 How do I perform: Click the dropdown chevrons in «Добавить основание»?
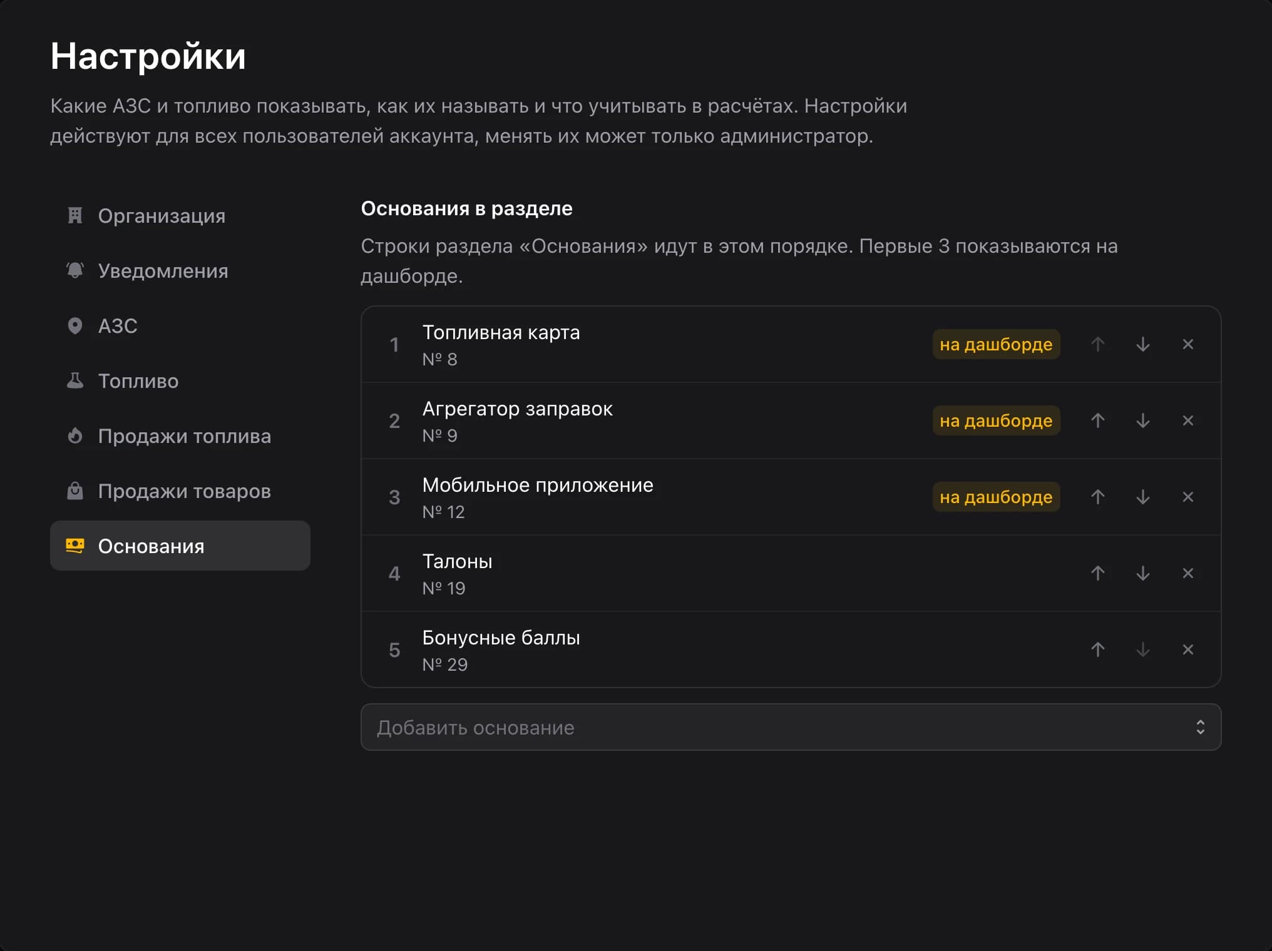click(1200, 727)
